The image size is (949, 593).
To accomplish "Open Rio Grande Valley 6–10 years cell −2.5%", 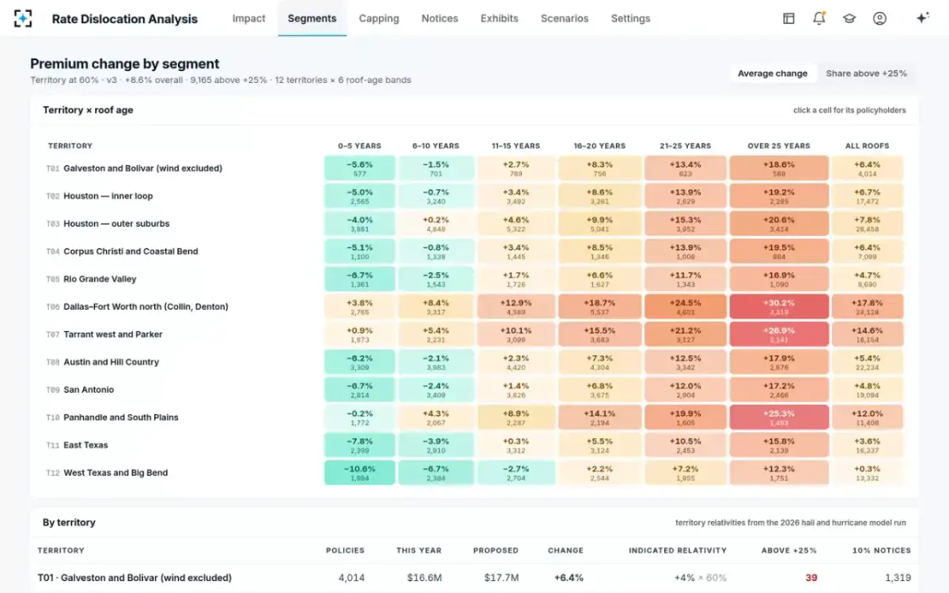I will coord(436,279).
